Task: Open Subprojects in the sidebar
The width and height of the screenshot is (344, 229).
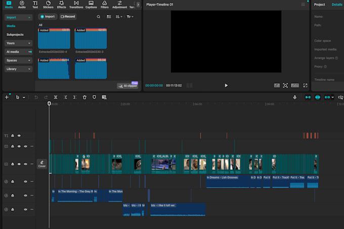Action: (15, 34)
